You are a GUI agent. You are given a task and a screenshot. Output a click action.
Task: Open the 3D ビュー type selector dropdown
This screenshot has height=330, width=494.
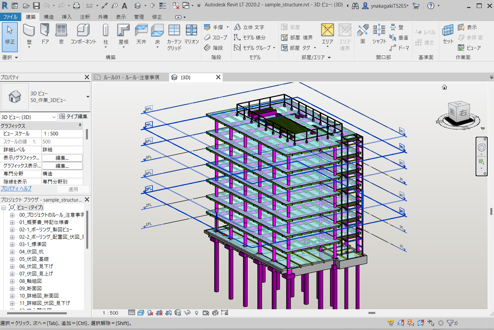pos(88,97)
